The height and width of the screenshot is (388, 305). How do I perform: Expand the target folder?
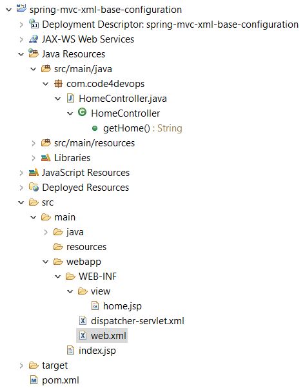coord(21,365)
